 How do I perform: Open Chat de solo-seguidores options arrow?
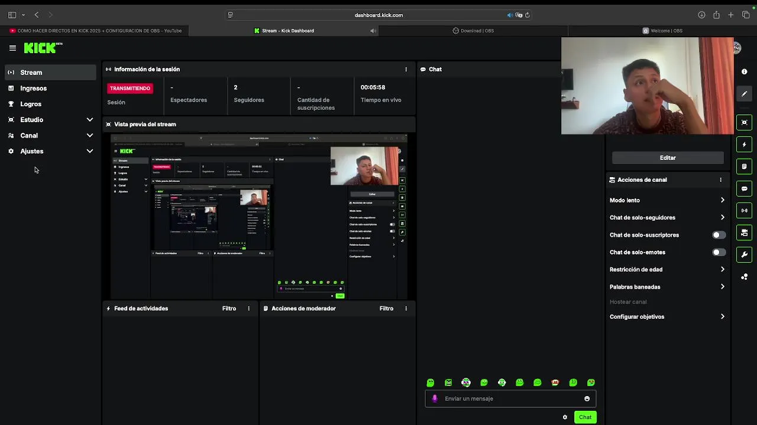click(722, 217)
